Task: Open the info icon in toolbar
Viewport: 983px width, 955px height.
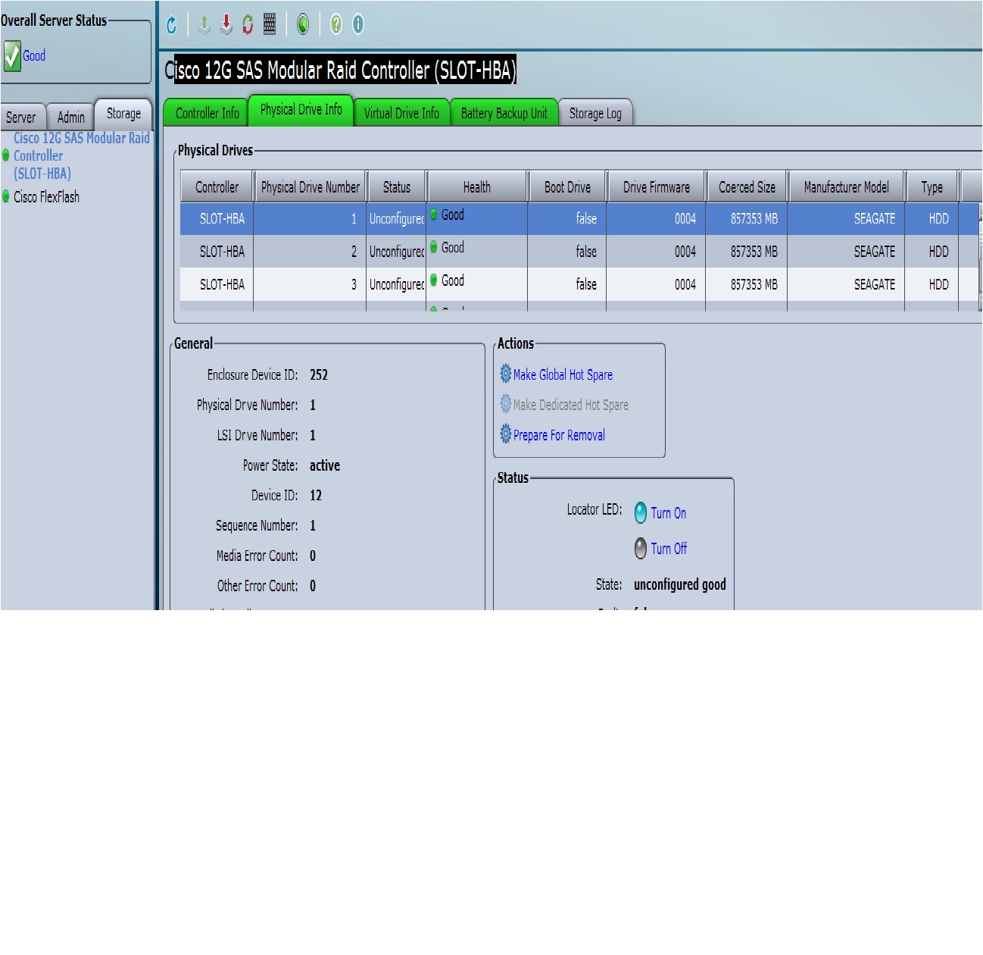Action: click(x=358, y=24)
